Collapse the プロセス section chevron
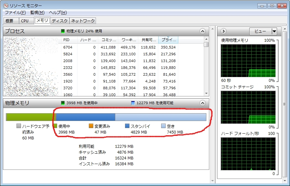Image resolution: width=290 pixels, height=186 pixels. [x=202, y=31]
